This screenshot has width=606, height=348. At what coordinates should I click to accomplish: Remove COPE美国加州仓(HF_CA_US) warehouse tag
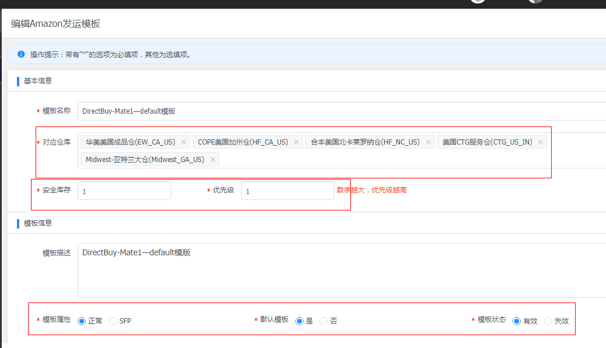tap(297, 142)
